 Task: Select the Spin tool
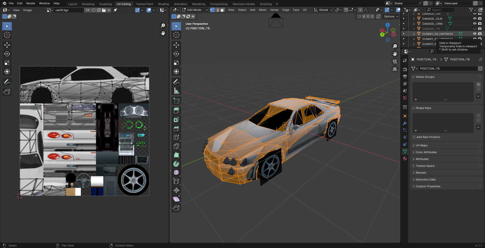pos(176,164)
